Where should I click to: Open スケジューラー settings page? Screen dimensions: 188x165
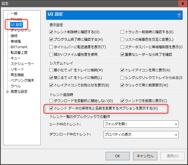coord(22,64)
